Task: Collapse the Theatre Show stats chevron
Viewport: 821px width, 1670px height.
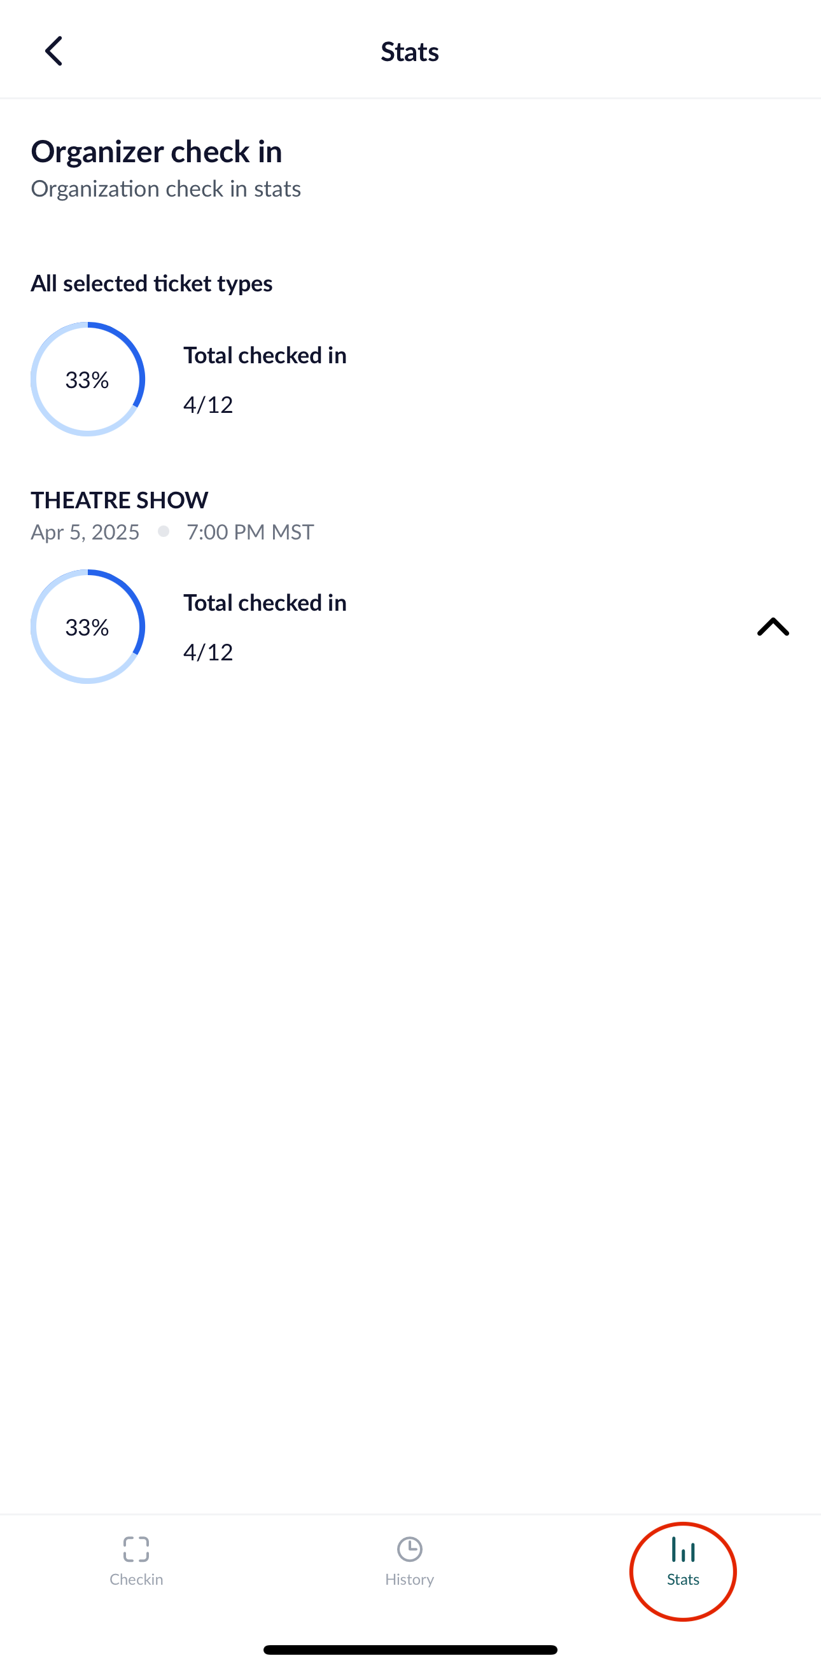Action: (x=773, y=627)
